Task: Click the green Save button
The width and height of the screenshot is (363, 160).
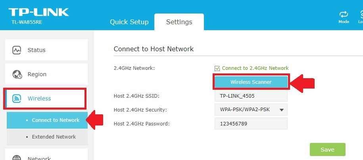Action: coord(327,150)
